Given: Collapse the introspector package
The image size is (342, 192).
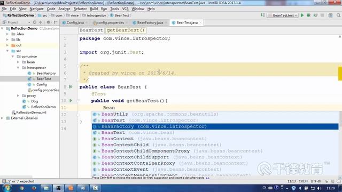Looking at the screenshot, I should (18, 68).
